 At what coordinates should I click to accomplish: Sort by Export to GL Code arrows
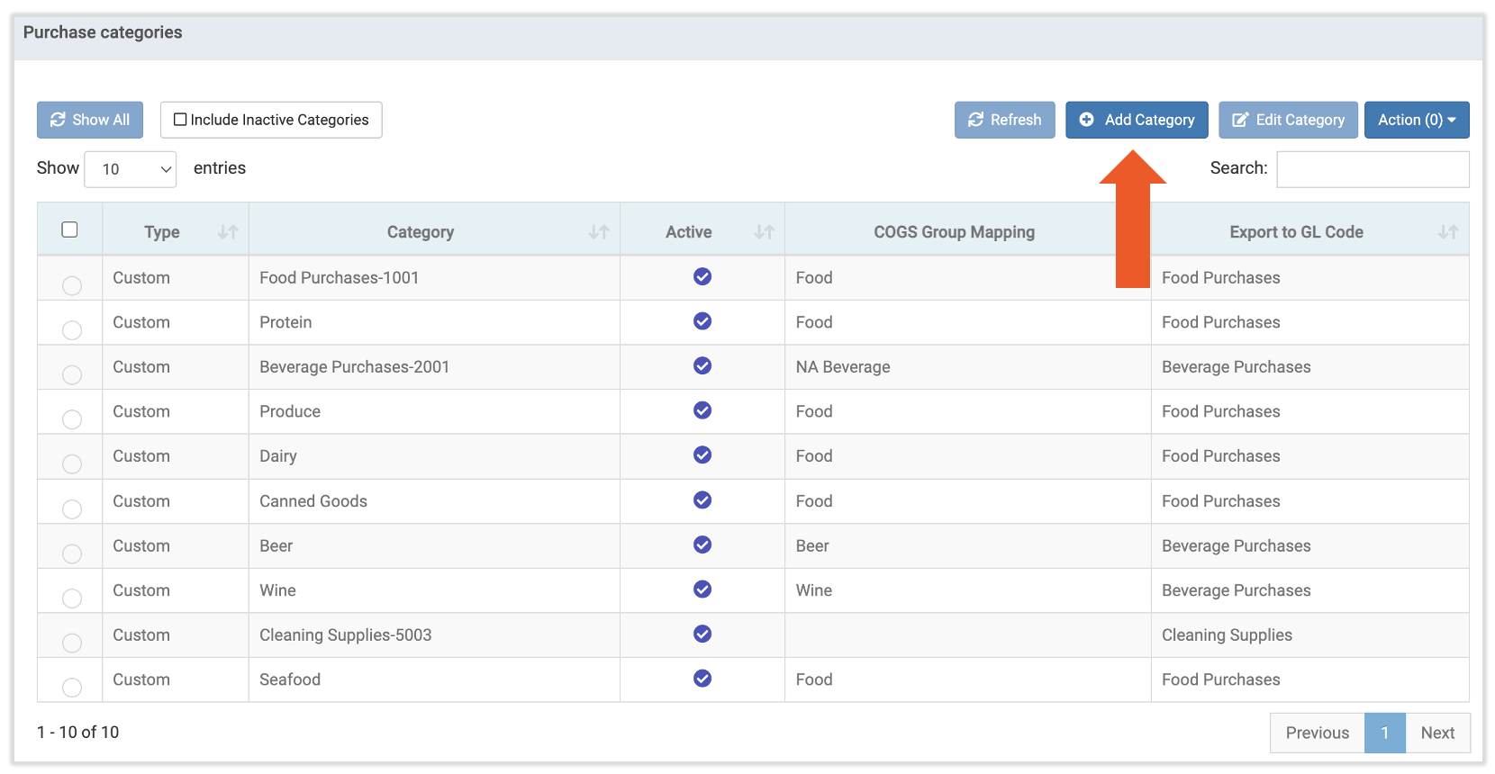[x=1447, y=232]
